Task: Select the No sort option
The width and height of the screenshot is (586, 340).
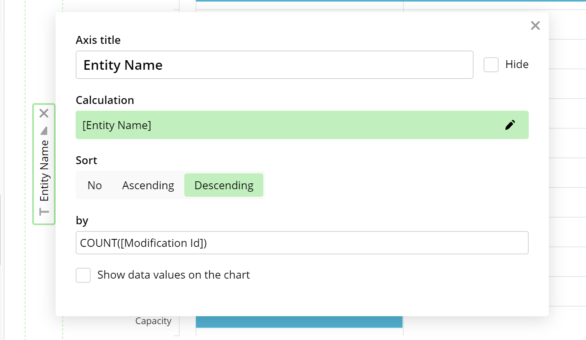Action: point(94,185)
